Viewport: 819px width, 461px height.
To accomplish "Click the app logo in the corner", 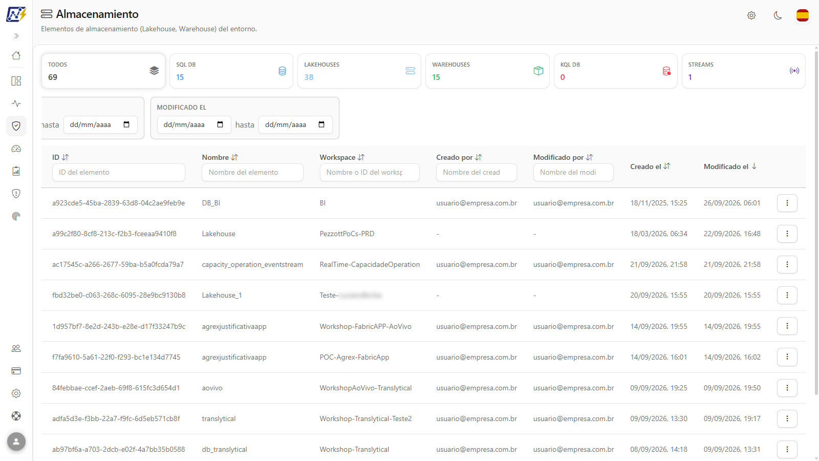I will 16,14.
